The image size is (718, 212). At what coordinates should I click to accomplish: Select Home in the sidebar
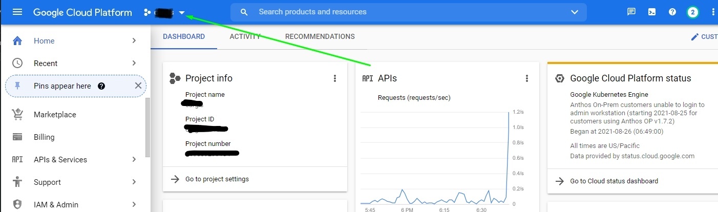[x=75, y=40]
